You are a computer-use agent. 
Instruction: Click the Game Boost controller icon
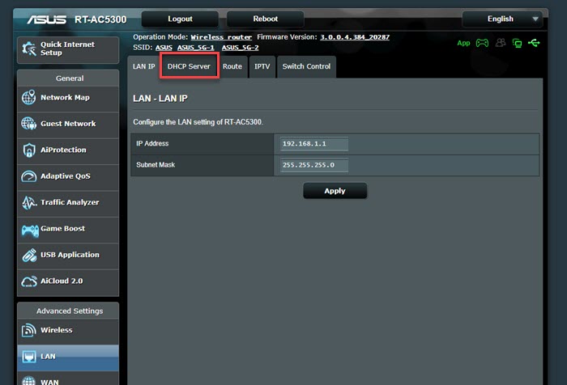[x=30, y=231]
